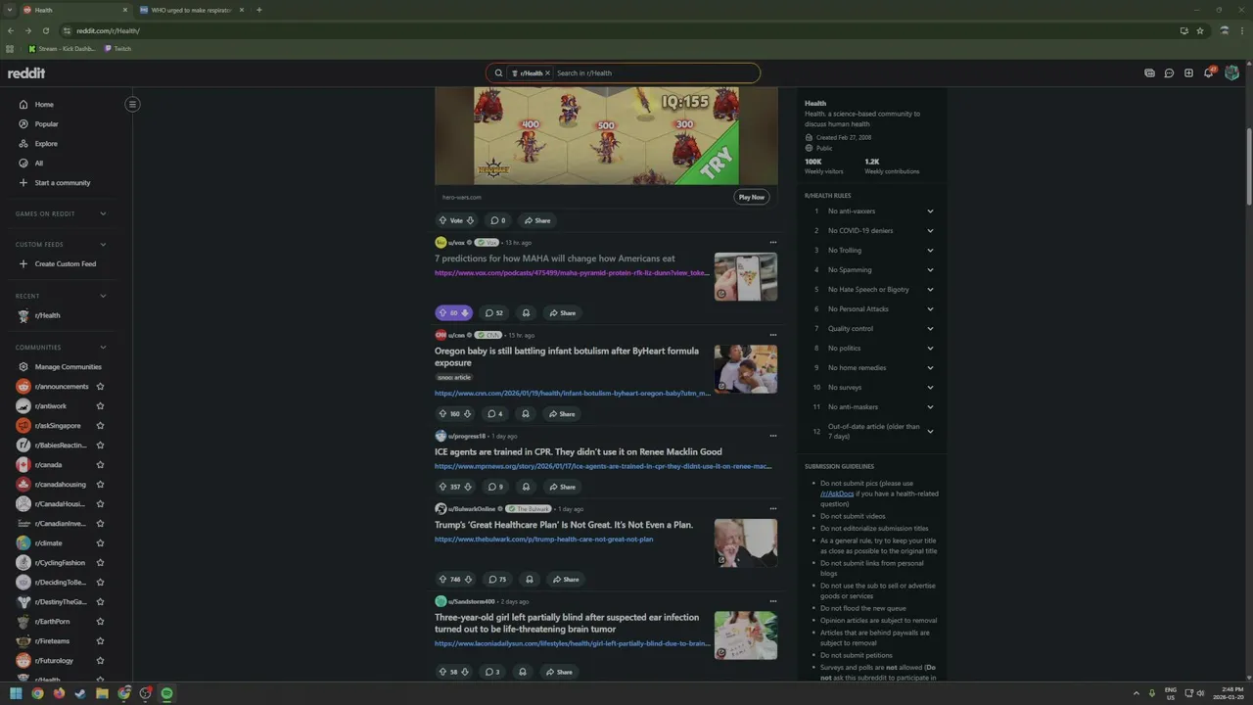
Task: Open a new browser tab
Action: (258, 10)
